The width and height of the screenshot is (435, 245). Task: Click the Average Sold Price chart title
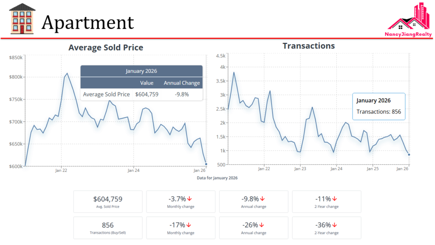[106, 48]
